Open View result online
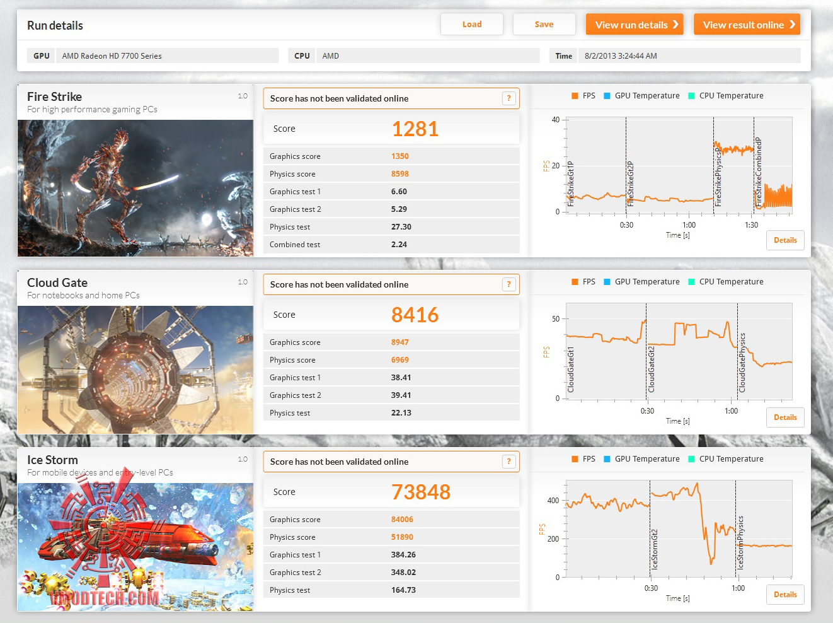The image size is (833, 623). (747, 25)
